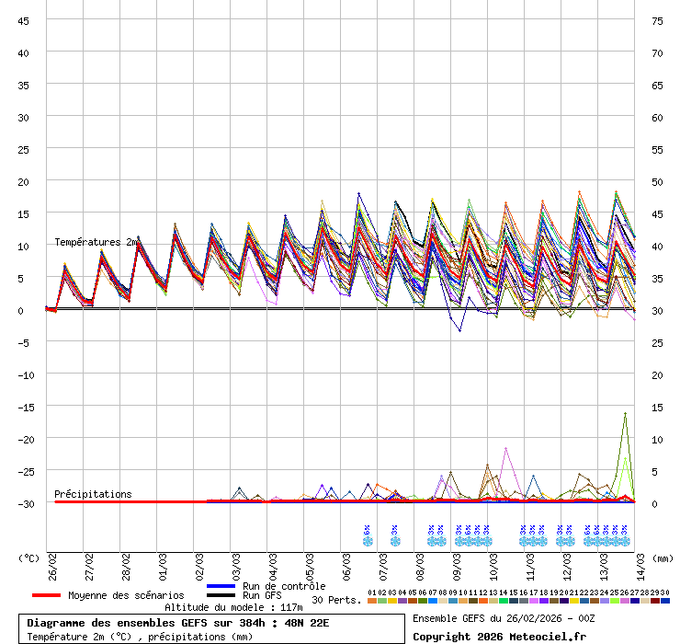The image size is (680, 644).
Task: Click the Altitude du modele 117m text
Action: click(233, 607)
